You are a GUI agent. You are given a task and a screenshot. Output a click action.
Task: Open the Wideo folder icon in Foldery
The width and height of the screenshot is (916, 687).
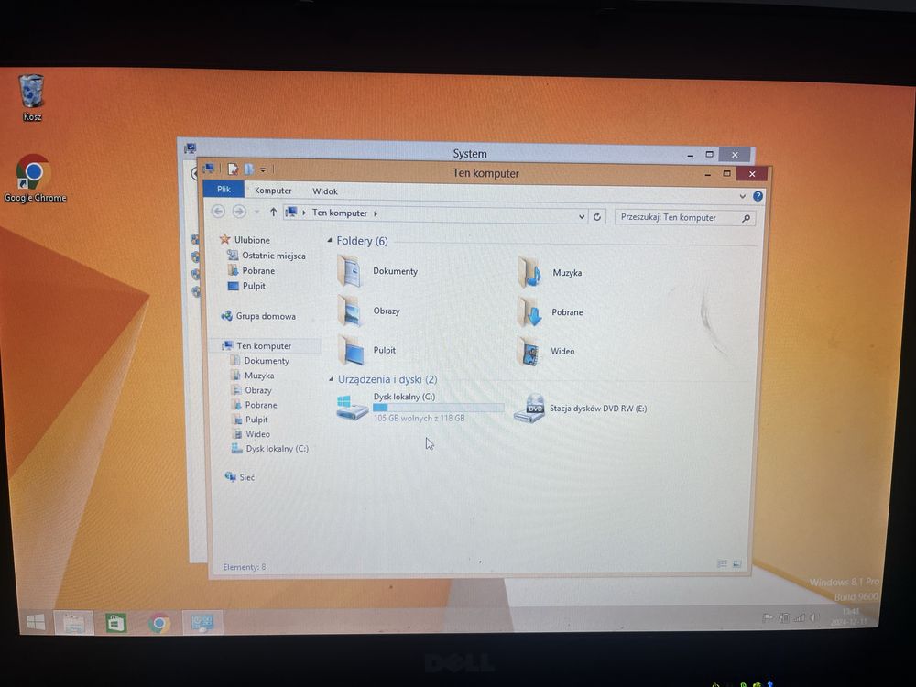tap(529, 351)
